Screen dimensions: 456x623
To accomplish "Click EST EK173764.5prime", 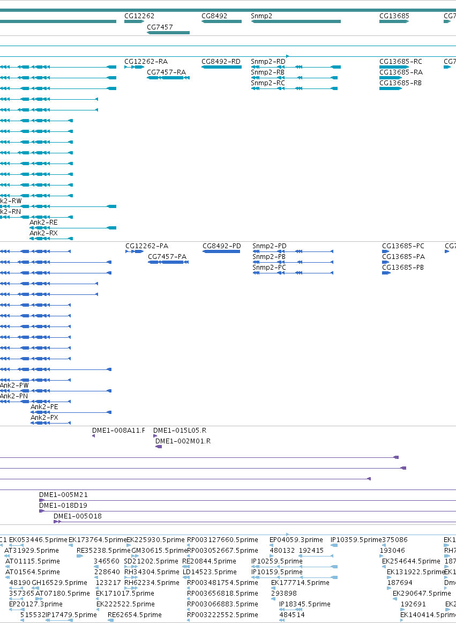I will point(98,539).
